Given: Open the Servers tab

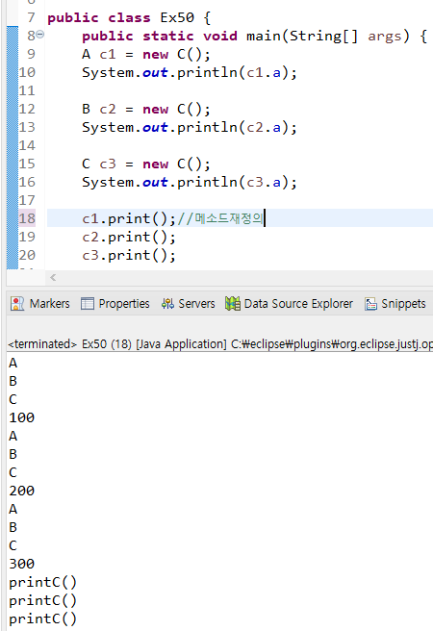Looking at the screenshot, I should click(x=188, y=303).
